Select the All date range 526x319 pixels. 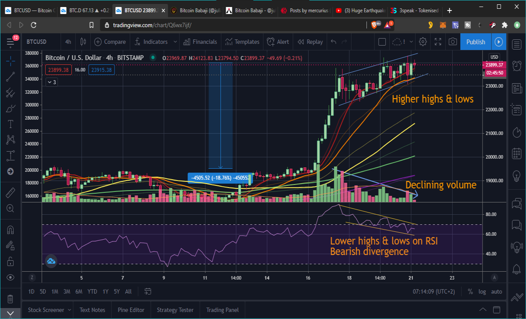(128, 291)
